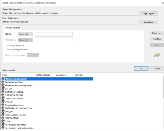Click the search magnifier icon under Stop

click(x=157, y=55)
